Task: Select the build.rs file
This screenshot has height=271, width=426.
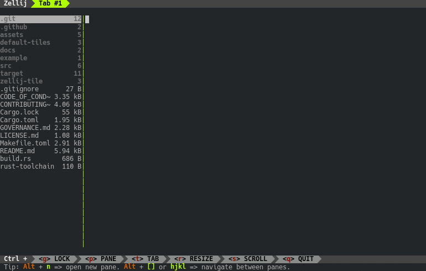Action: point(41,159)
